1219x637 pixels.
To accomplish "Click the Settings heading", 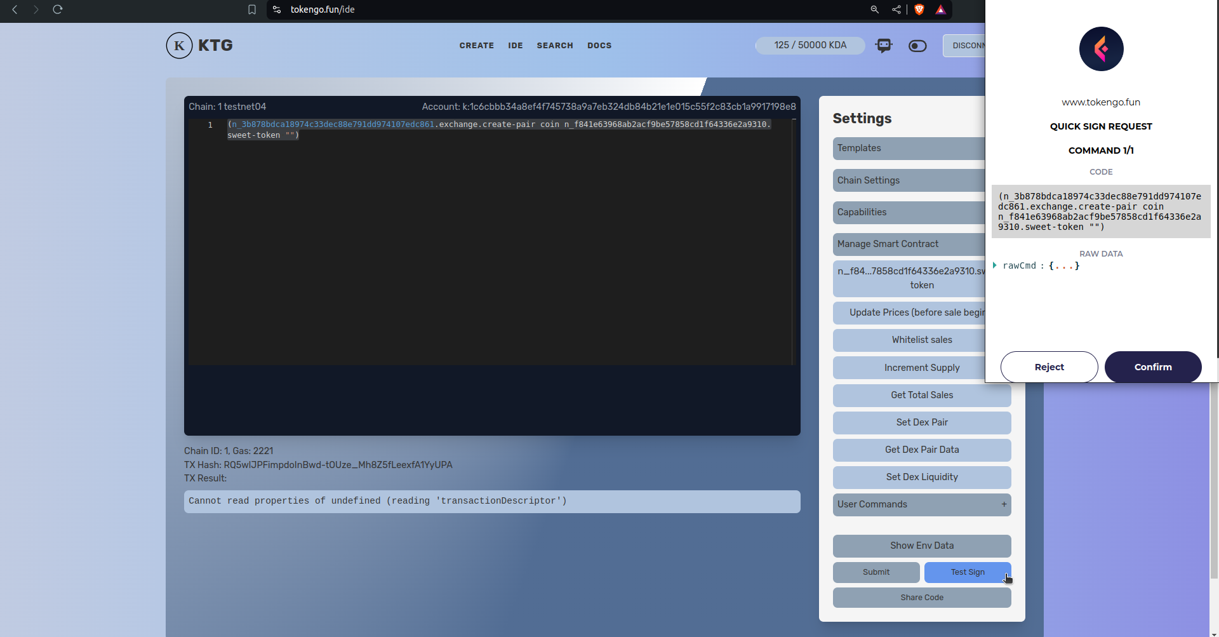I will point(862,119).
